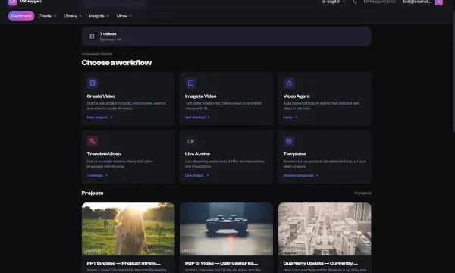Click the Image to Video card icon

pyautogui.click(x=190, y=83)
